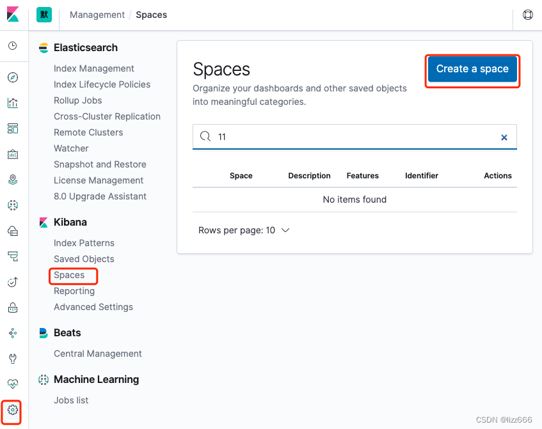542x429 pixels.
Task: Open Central Management under Beats
Action: pyautogui.click(x=97, y=354)
